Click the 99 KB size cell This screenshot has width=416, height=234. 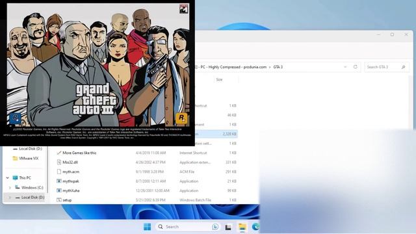tap(231, 190)
